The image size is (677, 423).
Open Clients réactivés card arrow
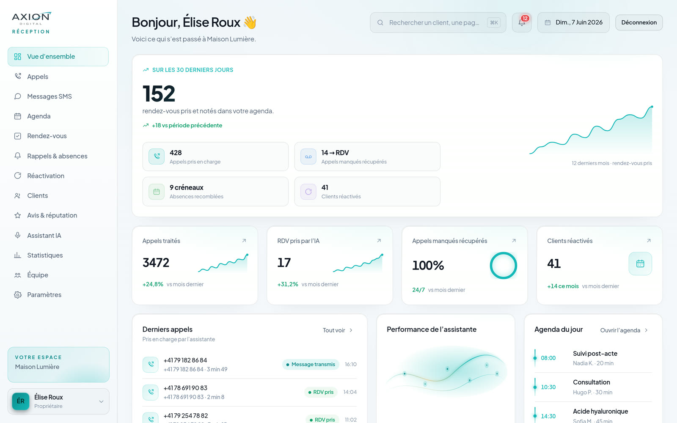click(x=649, y=241)
